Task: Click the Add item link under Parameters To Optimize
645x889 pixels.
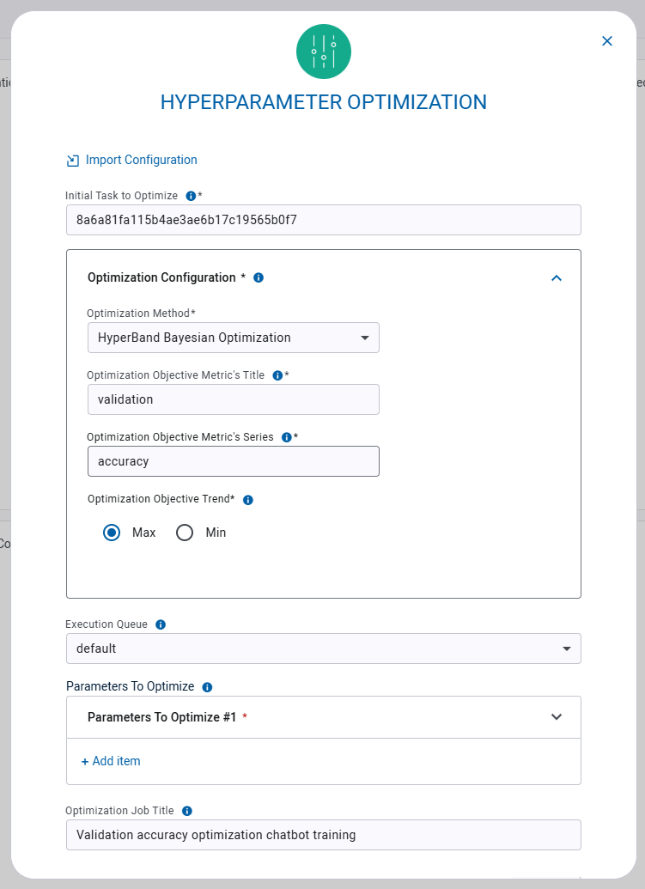Action: coord(110,761)
